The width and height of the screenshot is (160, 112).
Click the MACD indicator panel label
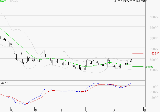[4, 83]
